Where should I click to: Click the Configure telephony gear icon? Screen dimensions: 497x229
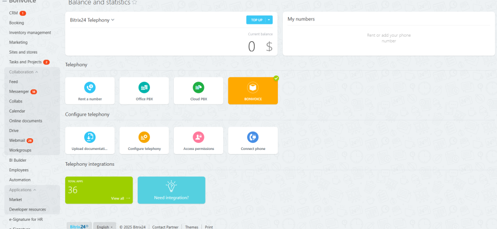tap(144, 137)
